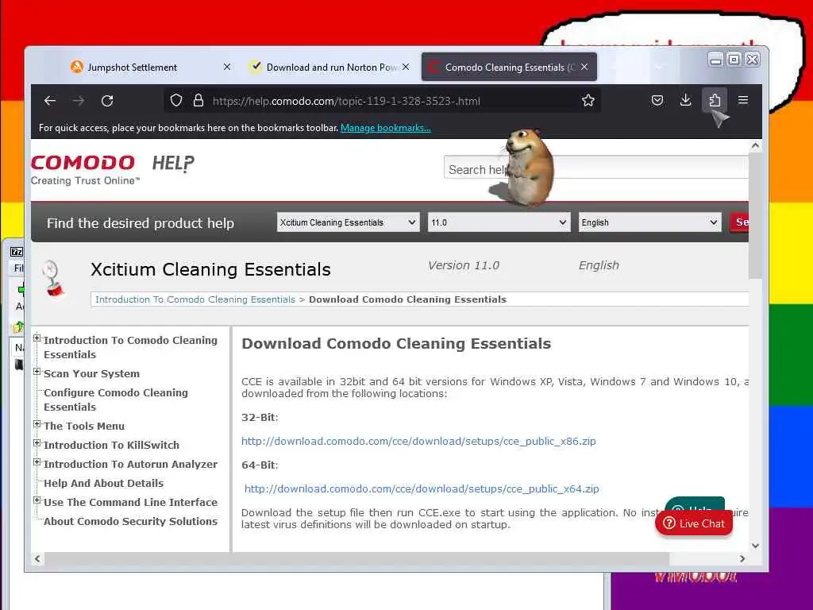This screenshot has height=610, width=813.
Task: Click the horizontal scrollbar thumb
Action: 356,558
